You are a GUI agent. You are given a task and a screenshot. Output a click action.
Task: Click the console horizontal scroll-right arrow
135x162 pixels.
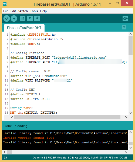coord(126,152)
